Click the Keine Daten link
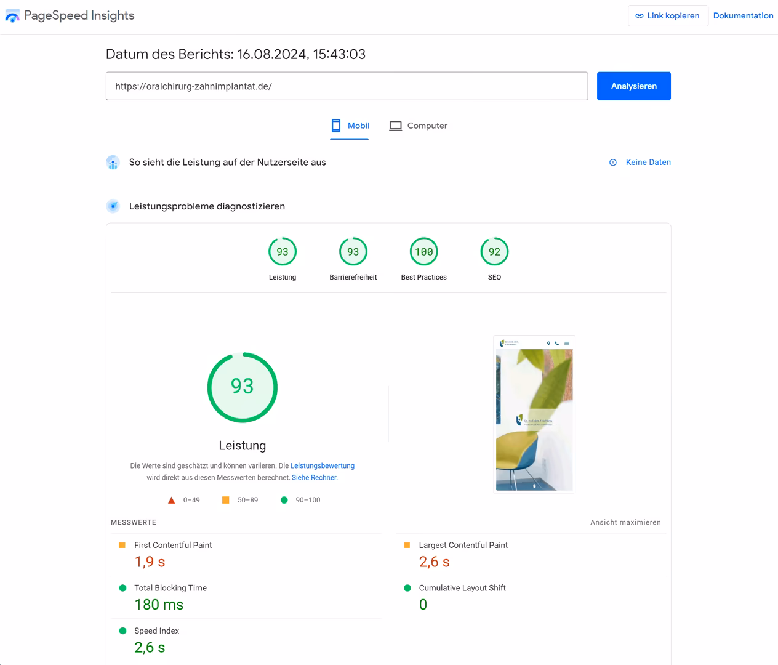This screenshot has height=665, width=778. [x=648, y=162]
